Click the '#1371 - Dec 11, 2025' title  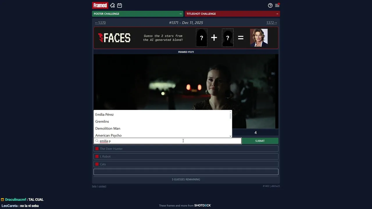pyautogui.click(x=186, y=23)
